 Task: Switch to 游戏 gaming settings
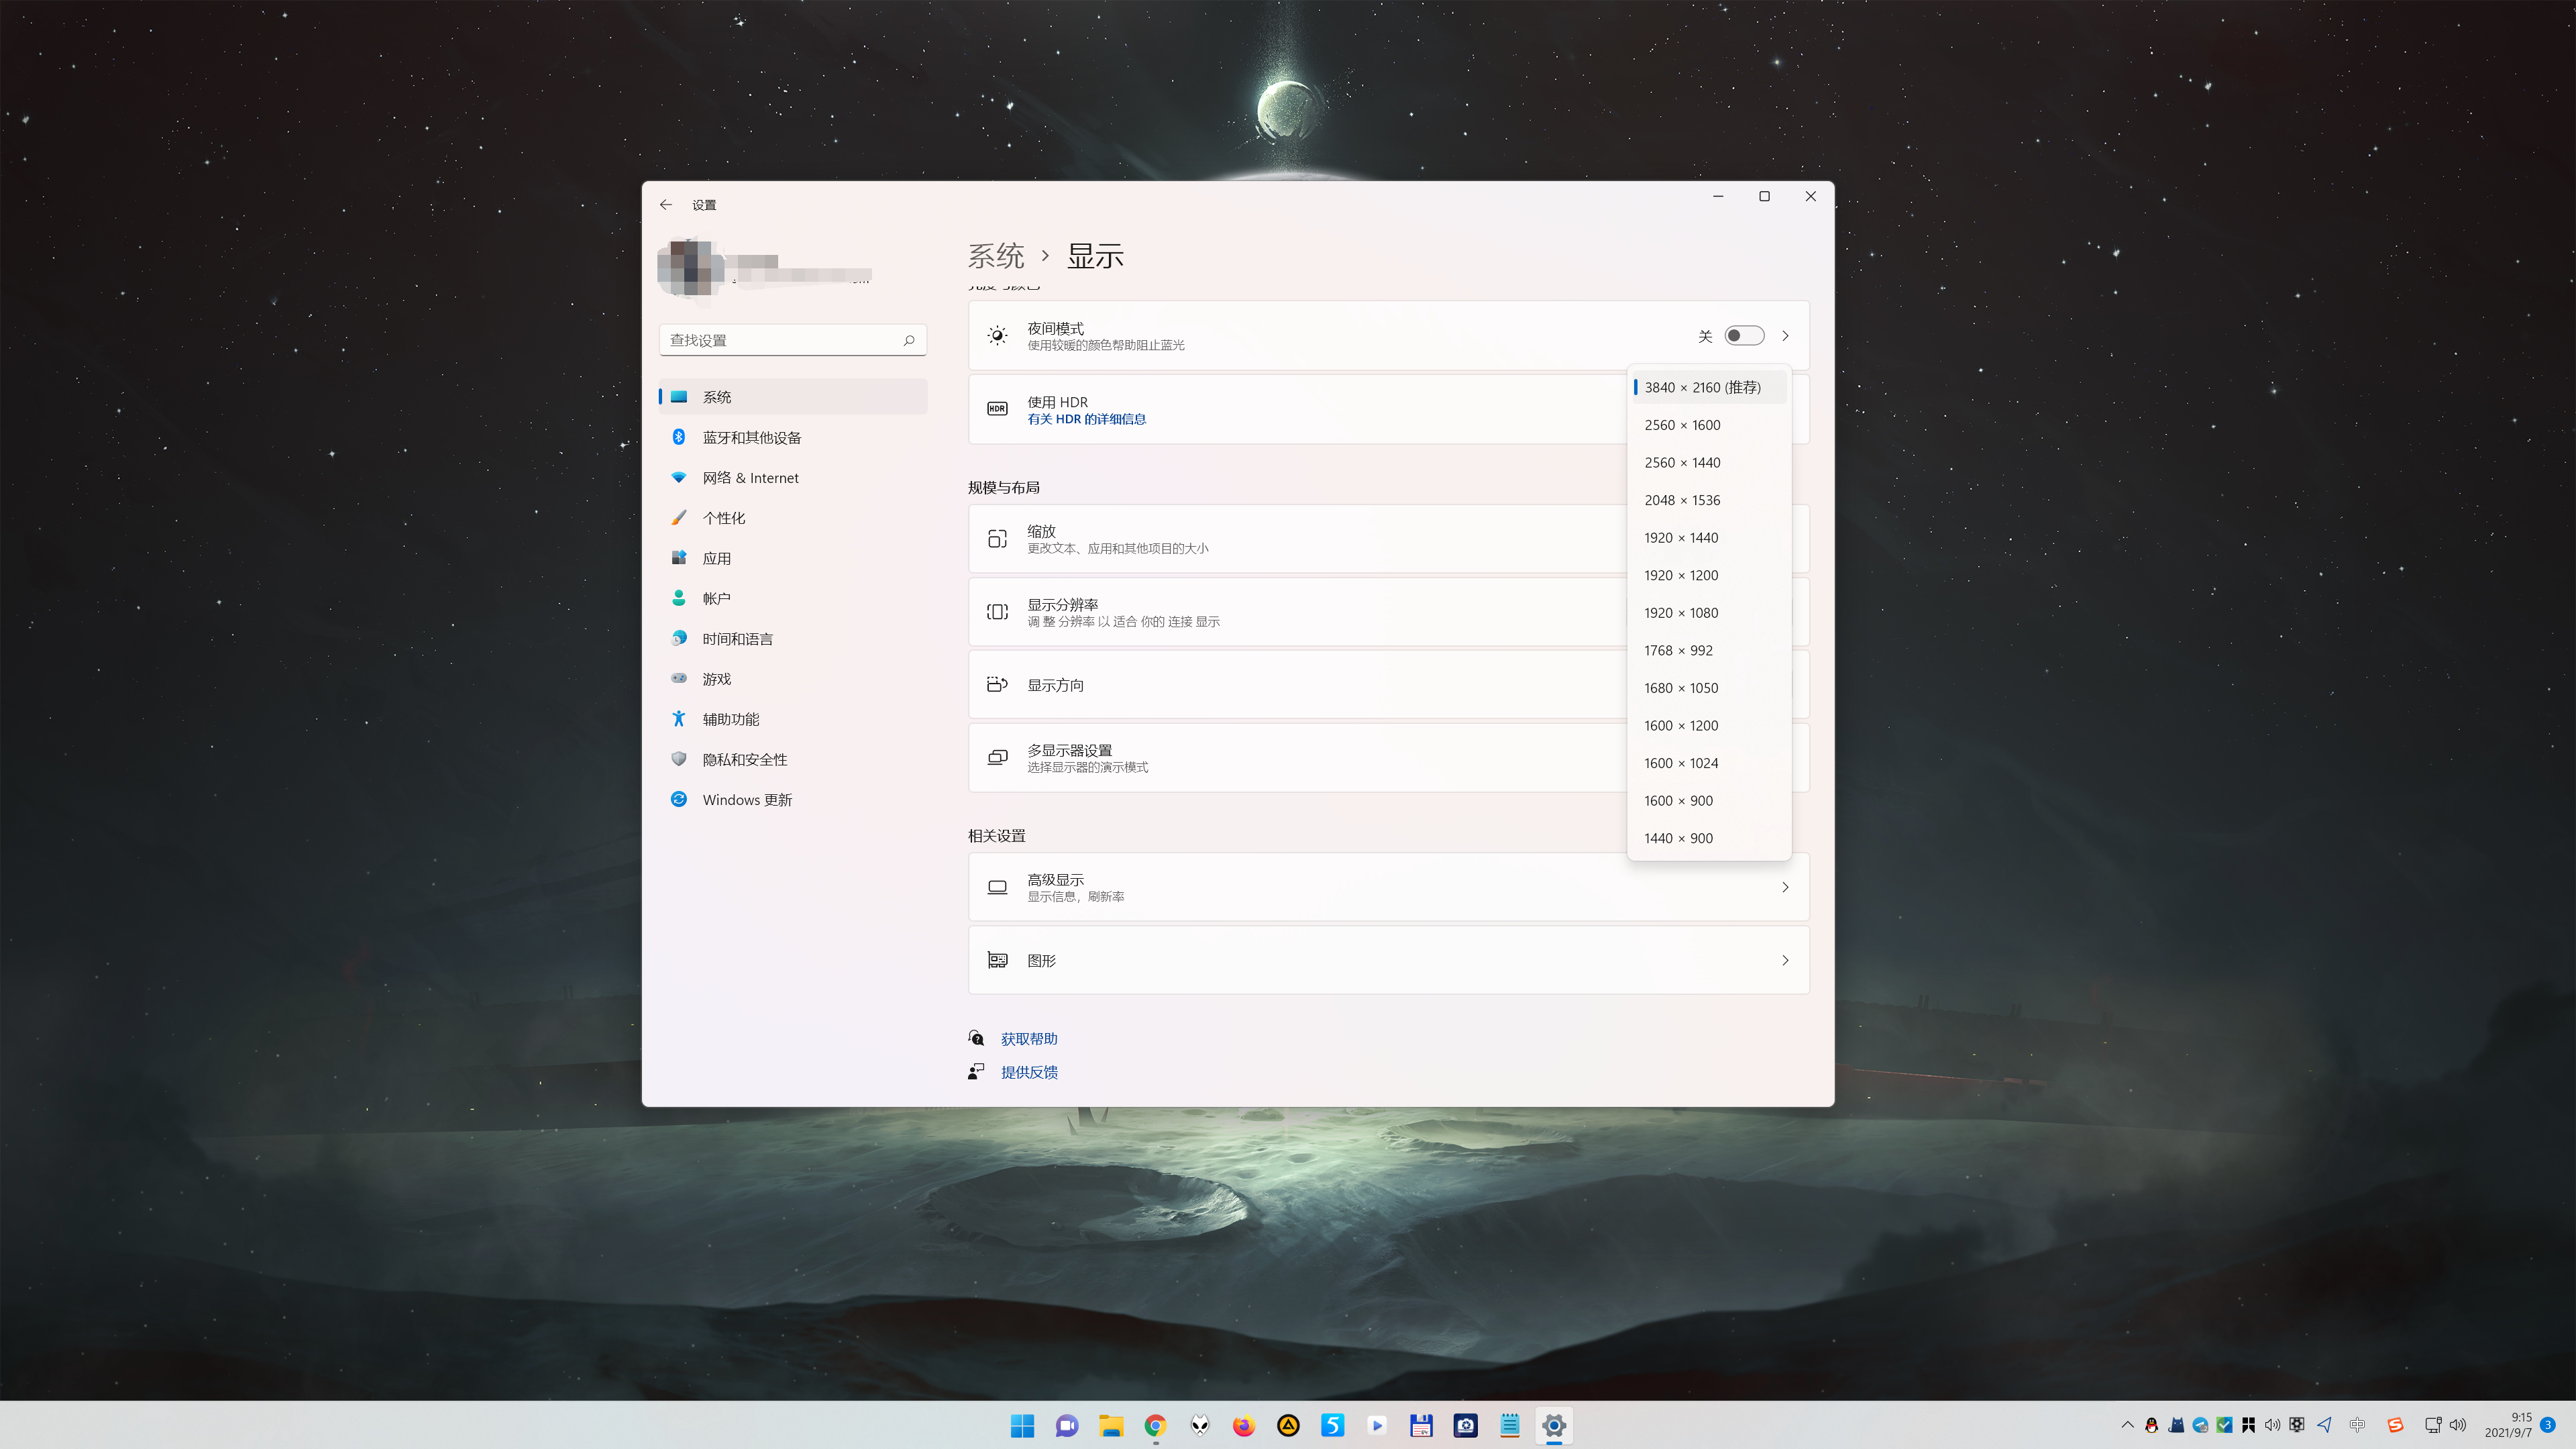716,679
